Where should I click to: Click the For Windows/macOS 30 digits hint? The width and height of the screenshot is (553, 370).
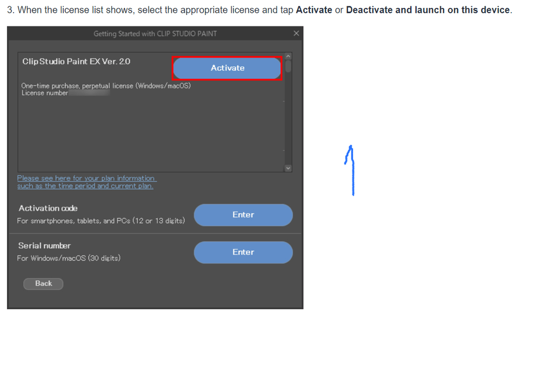(x=69, y=258)
